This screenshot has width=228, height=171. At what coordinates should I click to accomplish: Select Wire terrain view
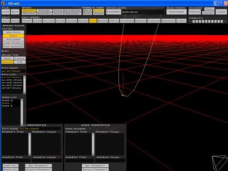[x=87, y=13]
